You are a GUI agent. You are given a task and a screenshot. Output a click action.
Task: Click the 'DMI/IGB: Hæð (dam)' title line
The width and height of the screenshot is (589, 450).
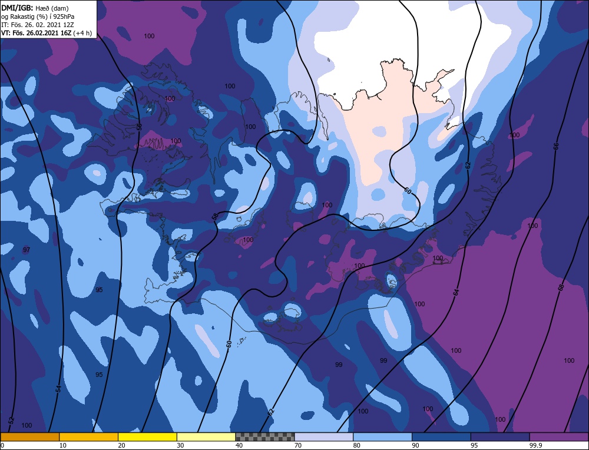coord(35,8)
